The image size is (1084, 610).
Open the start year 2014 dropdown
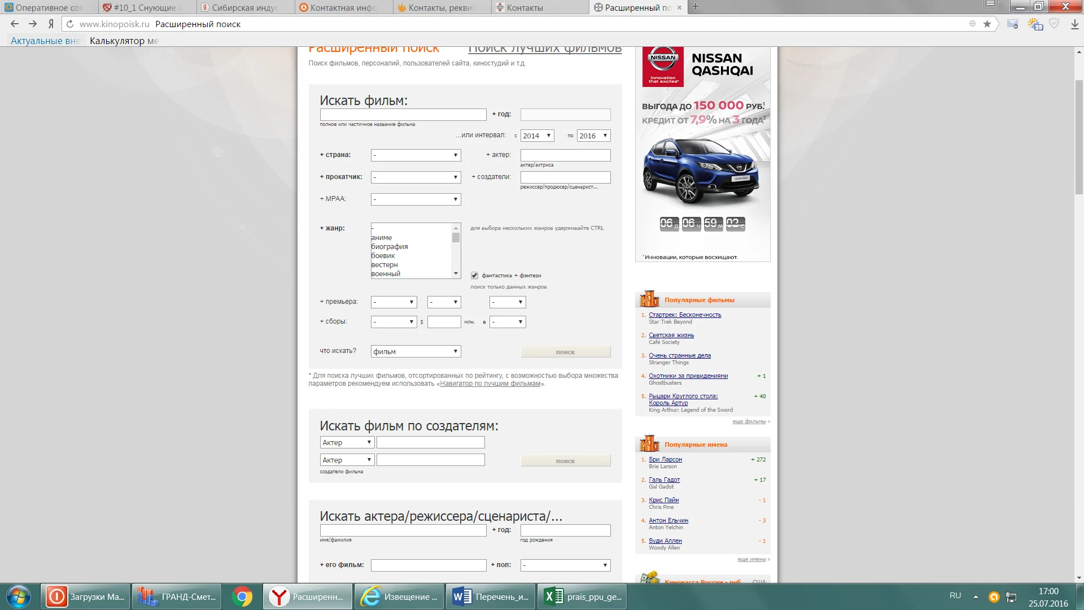click(x=537, y=136)
